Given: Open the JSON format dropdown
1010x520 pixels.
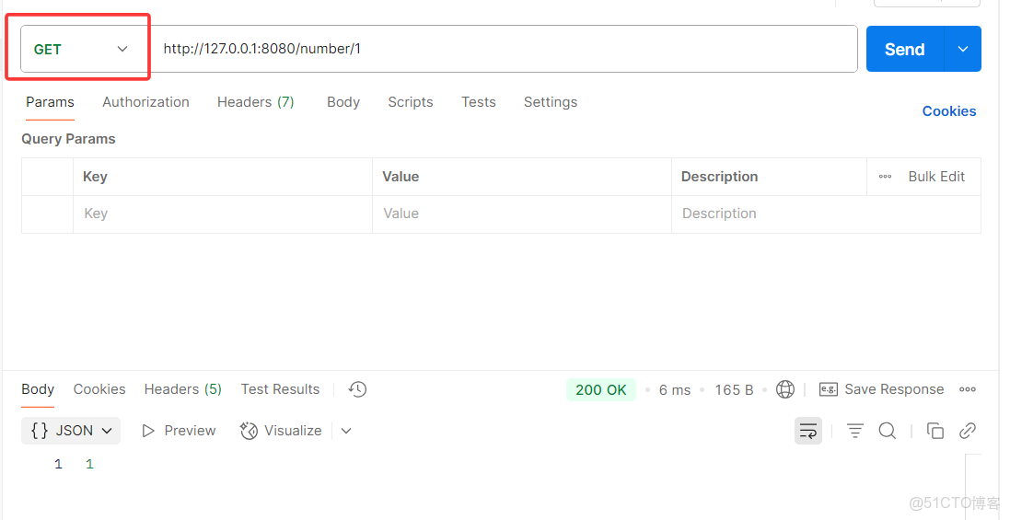Looking at the screenshot, I should click(x=71, y=431).
